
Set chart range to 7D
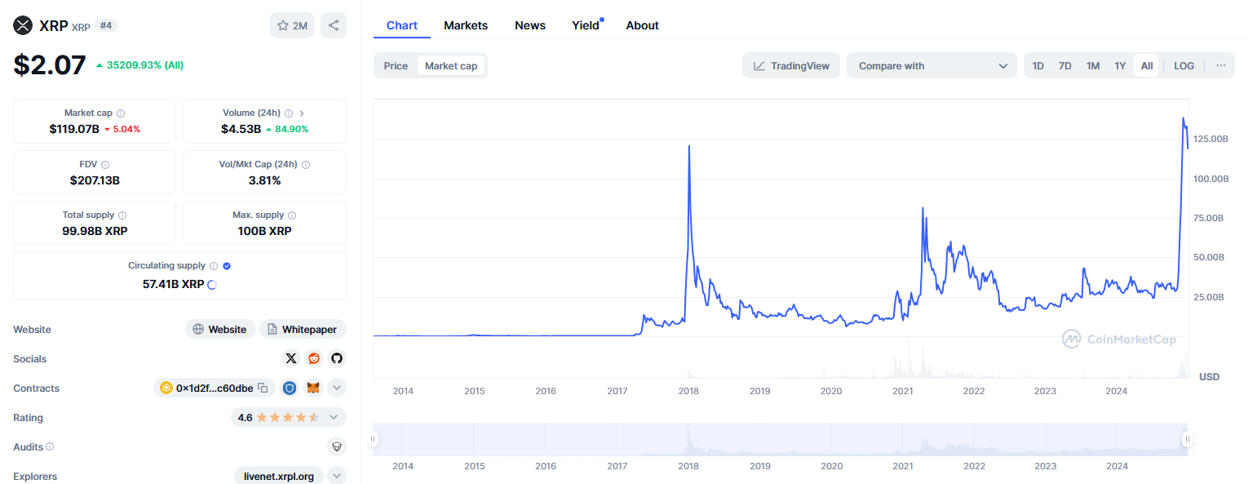tap(1064, 65)
